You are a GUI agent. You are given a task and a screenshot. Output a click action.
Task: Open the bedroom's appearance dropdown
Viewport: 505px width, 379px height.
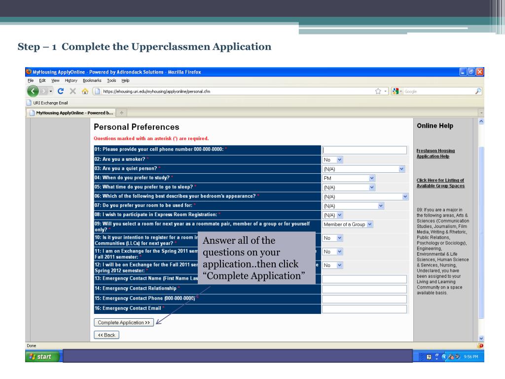pos(365,196)
